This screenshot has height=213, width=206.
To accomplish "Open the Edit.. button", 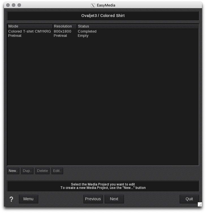I will (x=57, y=171).
